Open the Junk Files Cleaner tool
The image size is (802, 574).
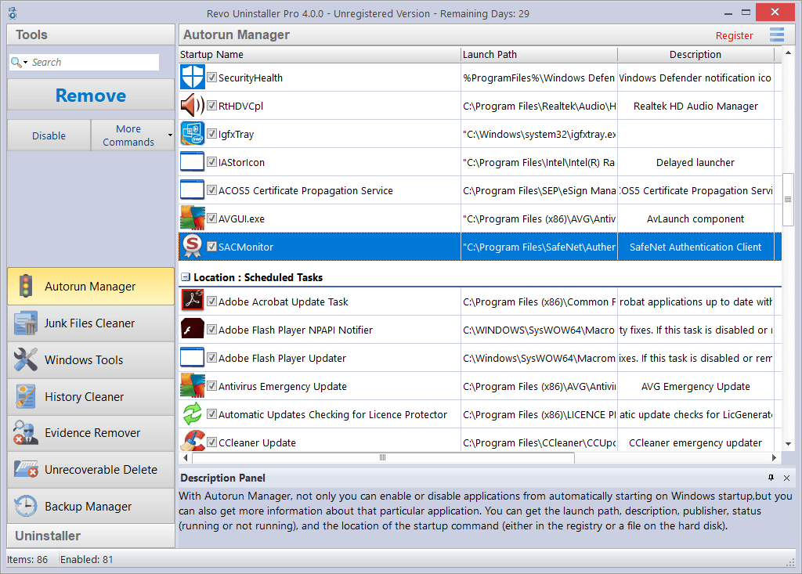pos(91,323)
